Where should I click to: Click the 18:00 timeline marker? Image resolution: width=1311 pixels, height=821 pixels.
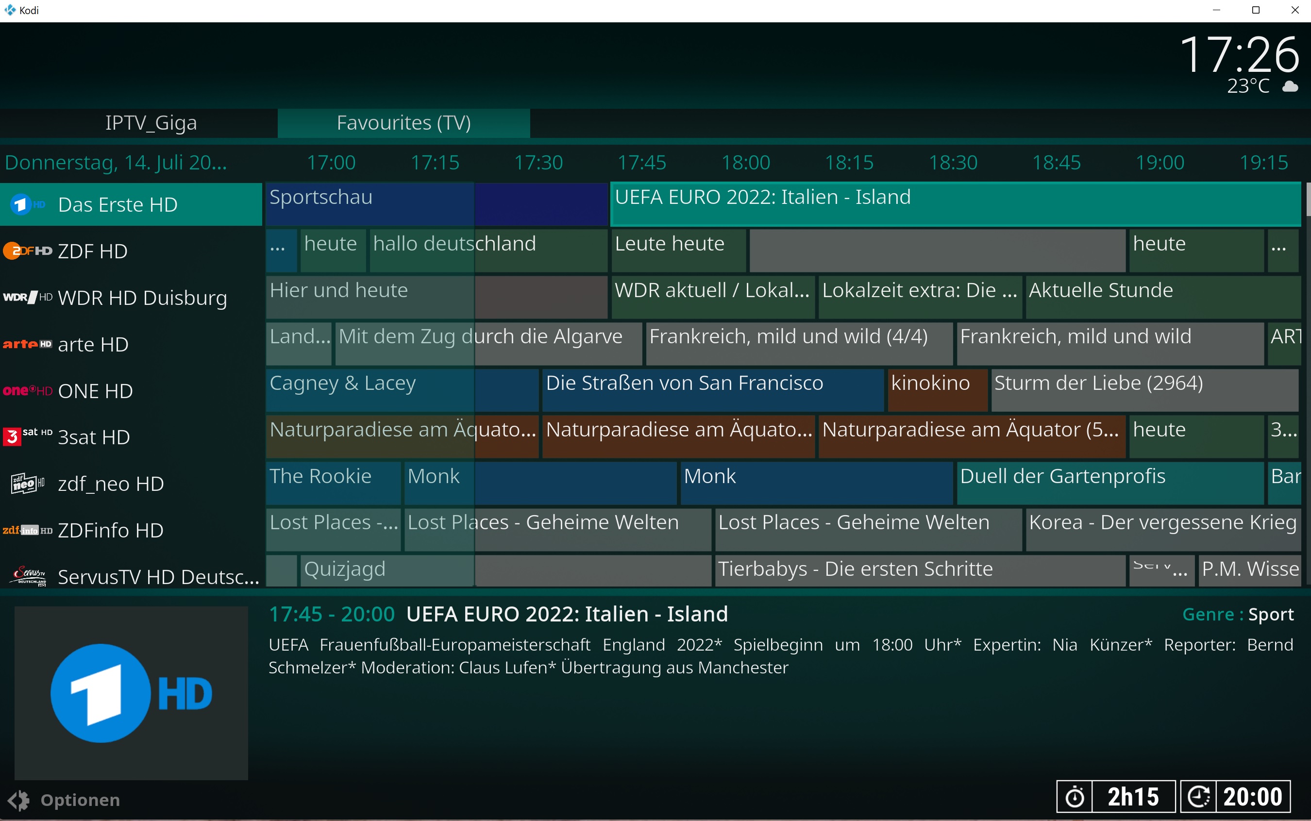point(746,162)
